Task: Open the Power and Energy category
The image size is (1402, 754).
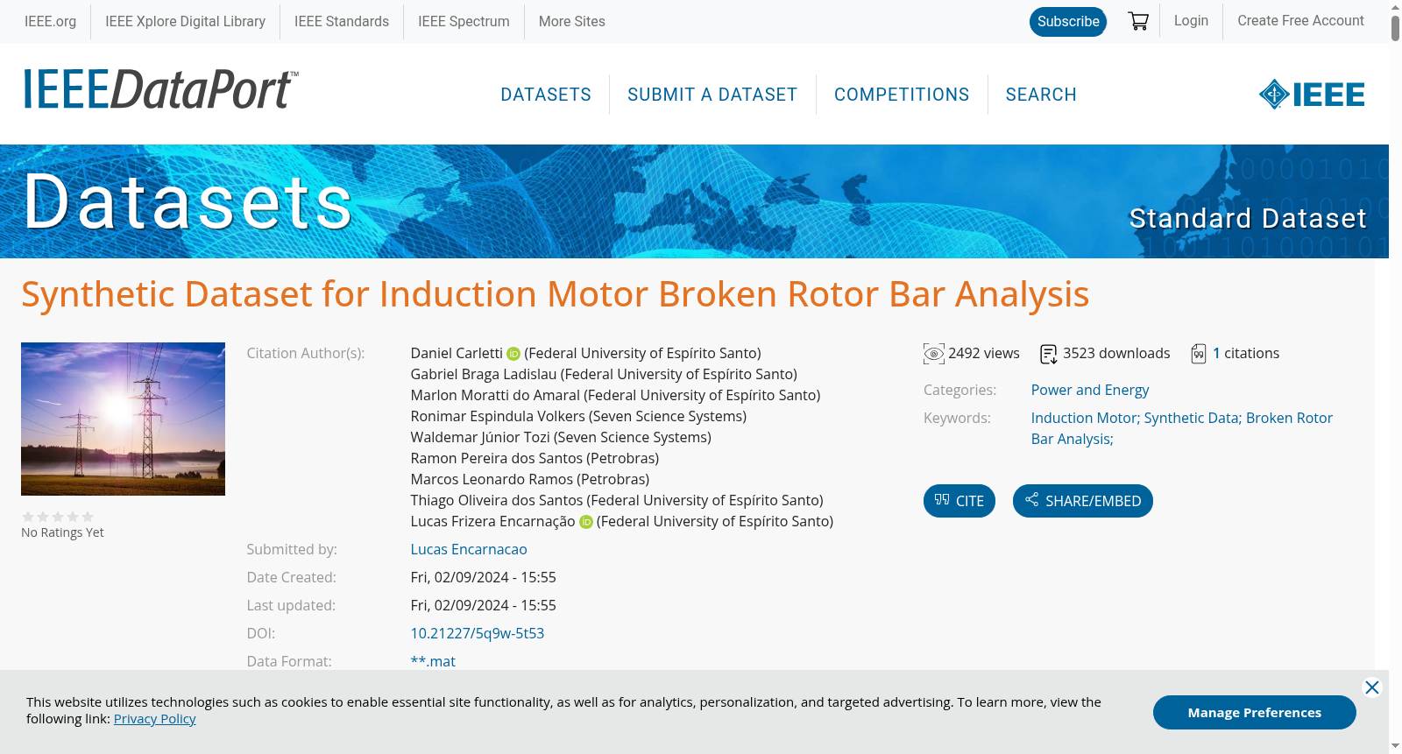Action: click(1090, 390)
